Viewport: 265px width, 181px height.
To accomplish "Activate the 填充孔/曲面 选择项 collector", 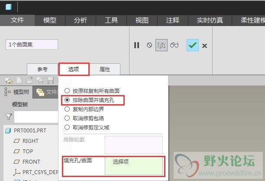I will click(x=134, y=166).
